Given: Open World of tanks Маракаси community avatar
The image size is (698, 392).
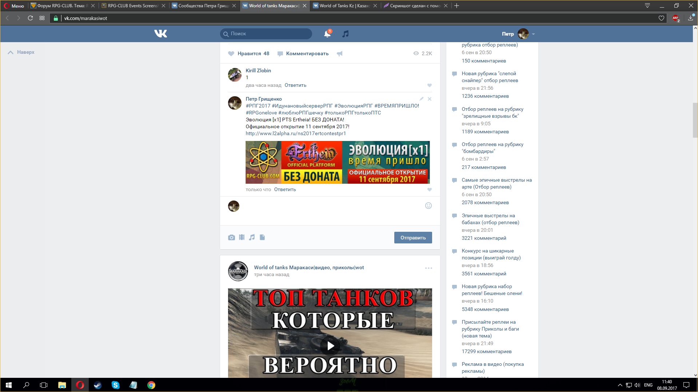Looking at the screenshot, I should 238,271.
